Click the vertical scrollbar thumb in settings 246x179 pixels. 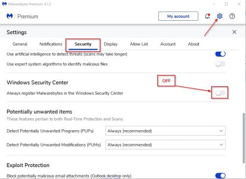[244, 138]
